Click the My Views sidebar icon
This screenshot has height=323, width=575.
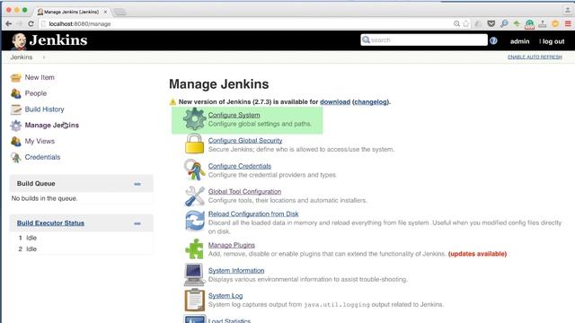(16, 142)
